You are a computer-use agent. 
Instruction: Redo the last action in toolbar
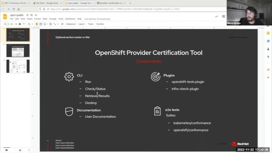pos(16,24)
